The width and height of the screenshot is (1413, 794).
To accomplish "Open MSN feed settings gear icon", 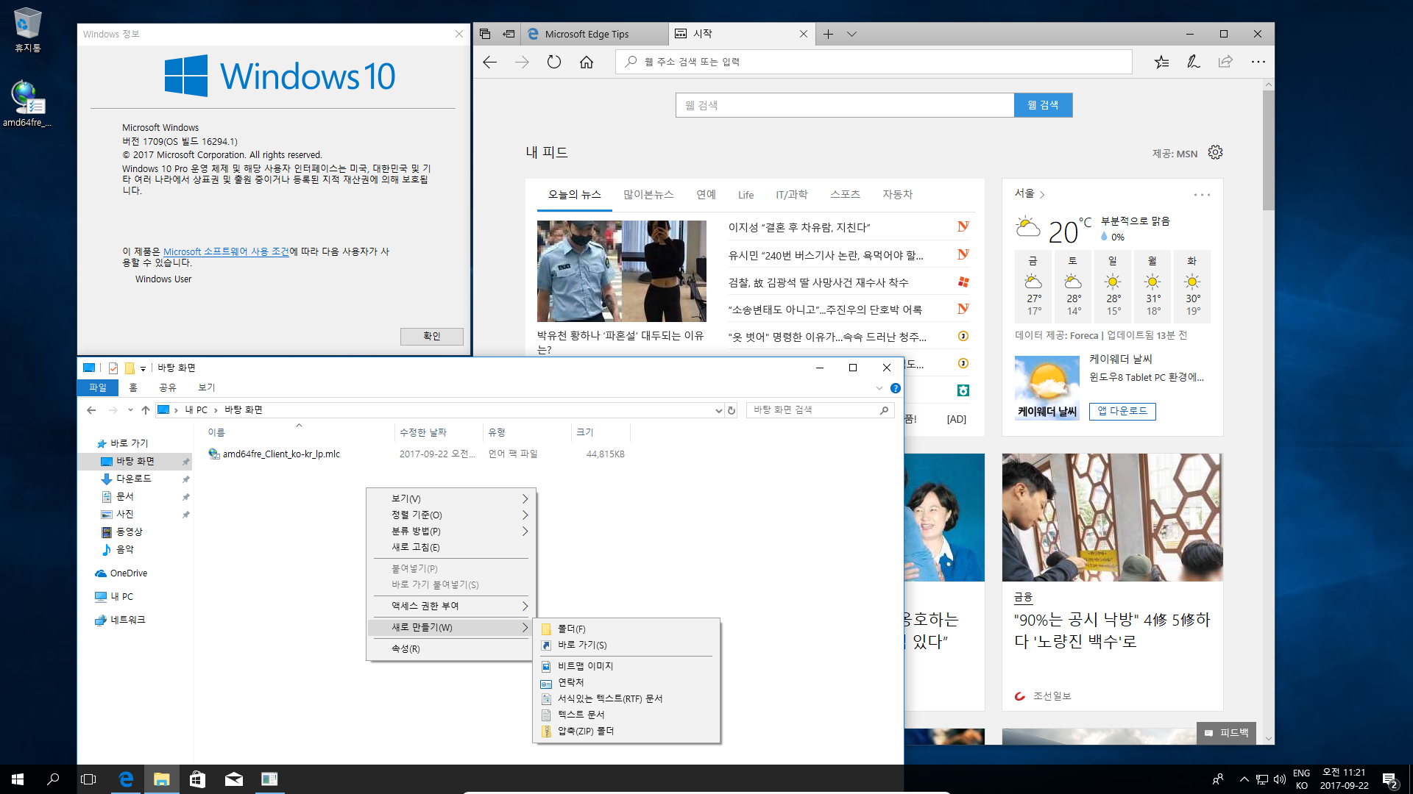I will [x=1215, y=152].
